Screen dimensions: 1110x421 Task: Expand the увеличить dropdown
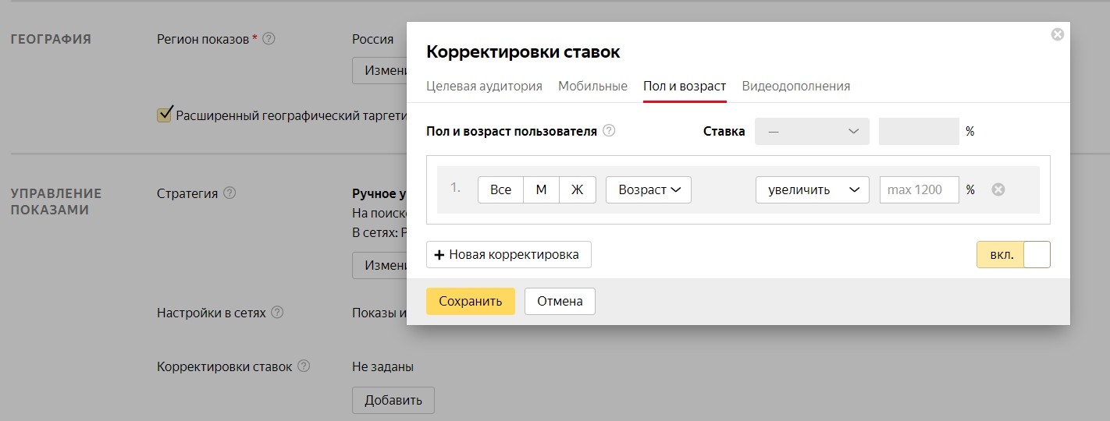click(x=812, y=189)
